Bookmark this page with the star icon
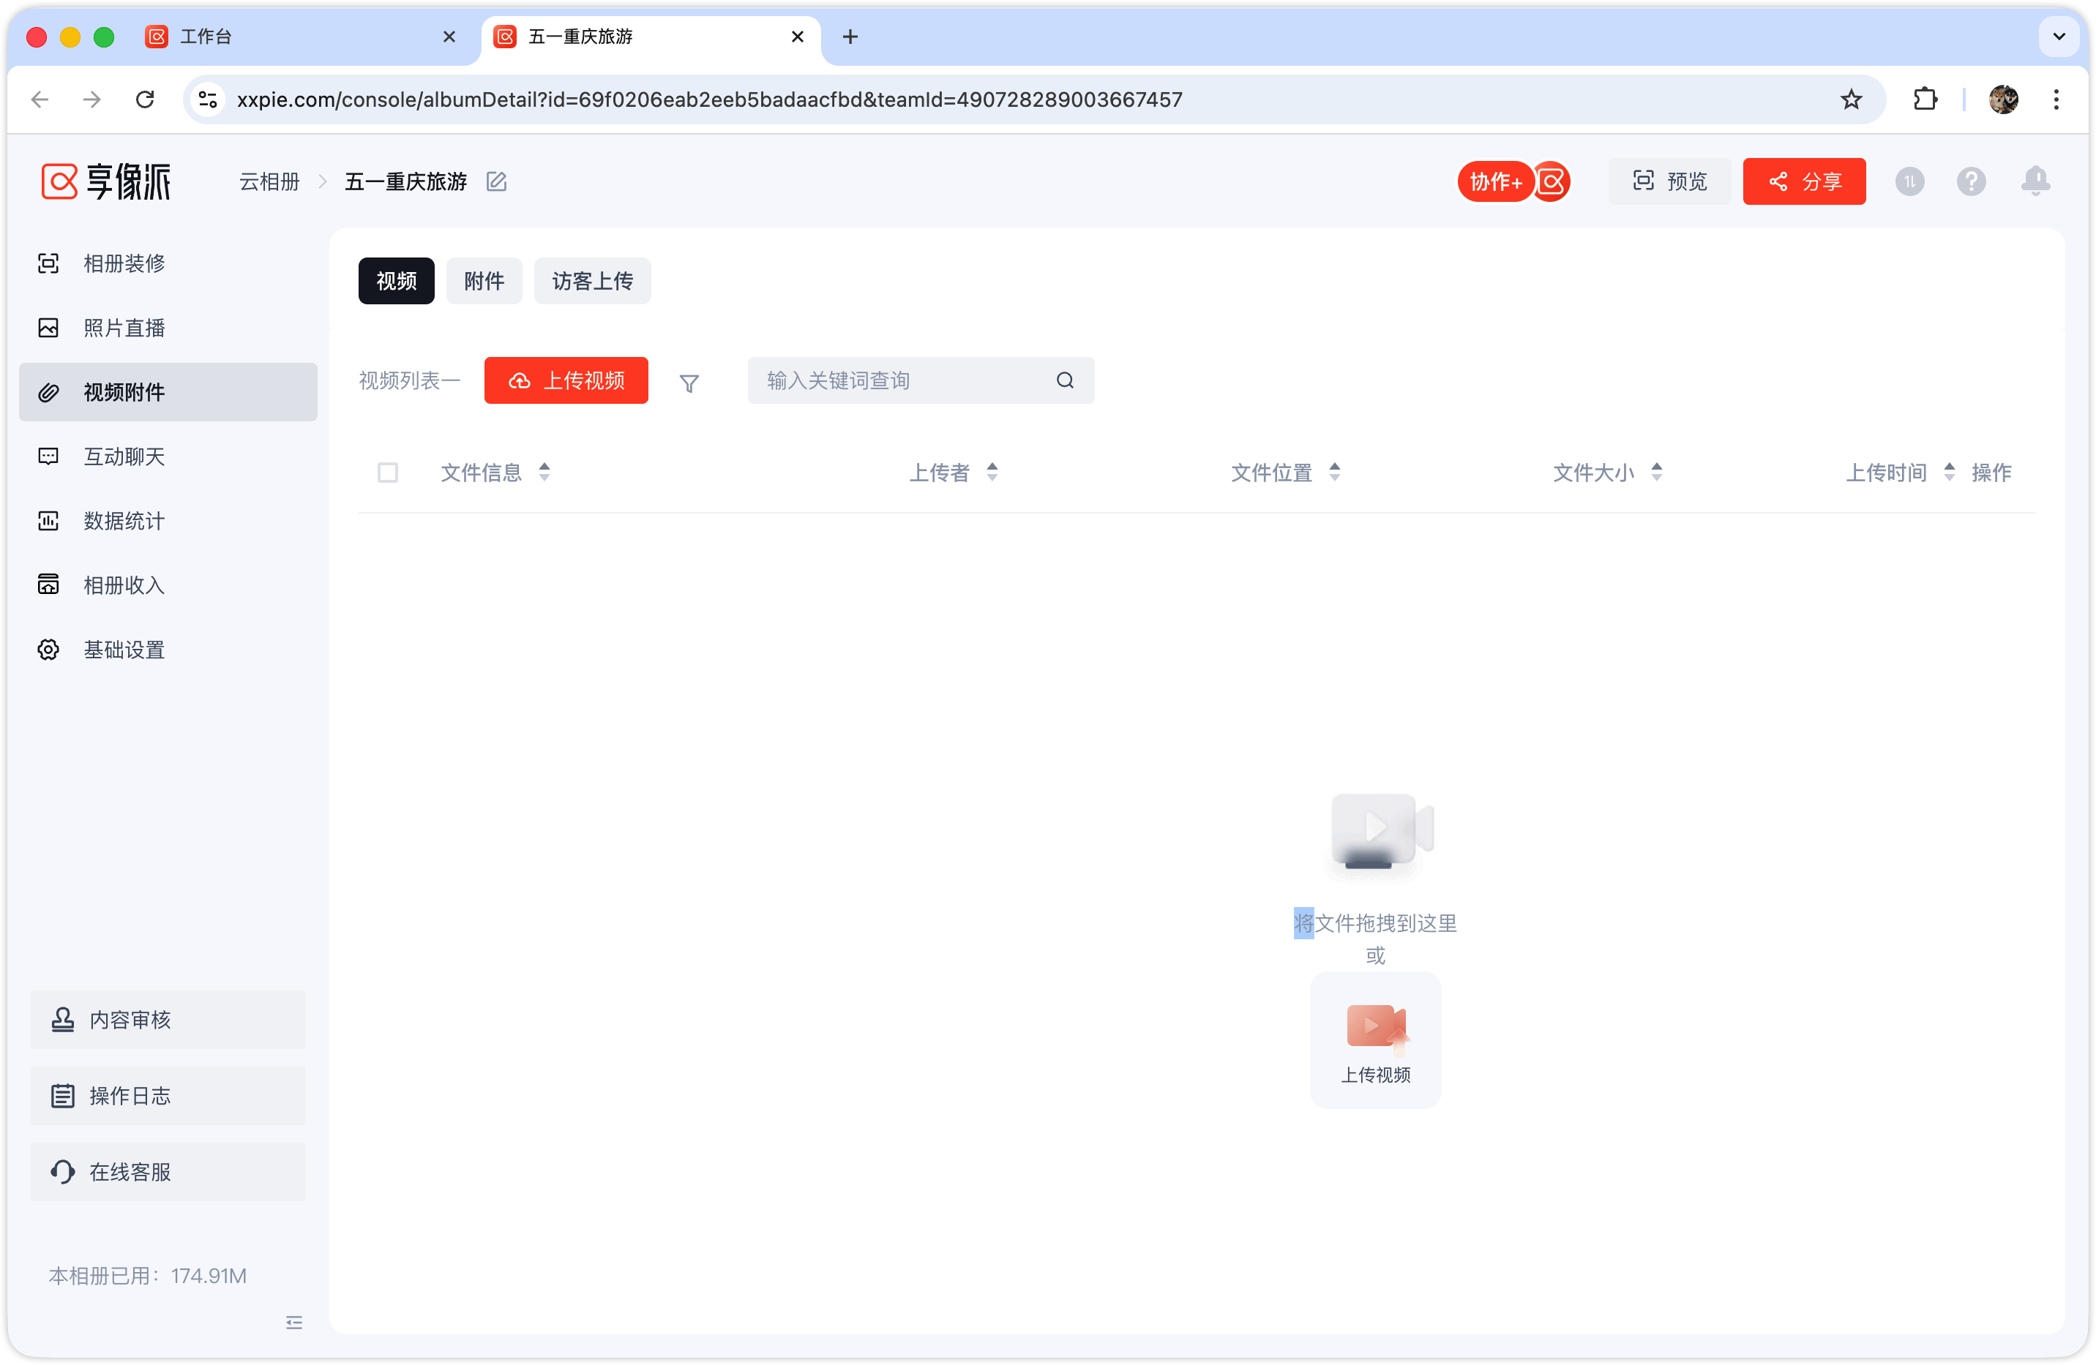The width and height of the screenshot is (2096, 1365). click(1850, 99)
